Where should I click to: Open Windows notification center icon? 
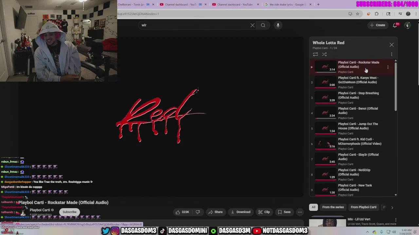415,232
